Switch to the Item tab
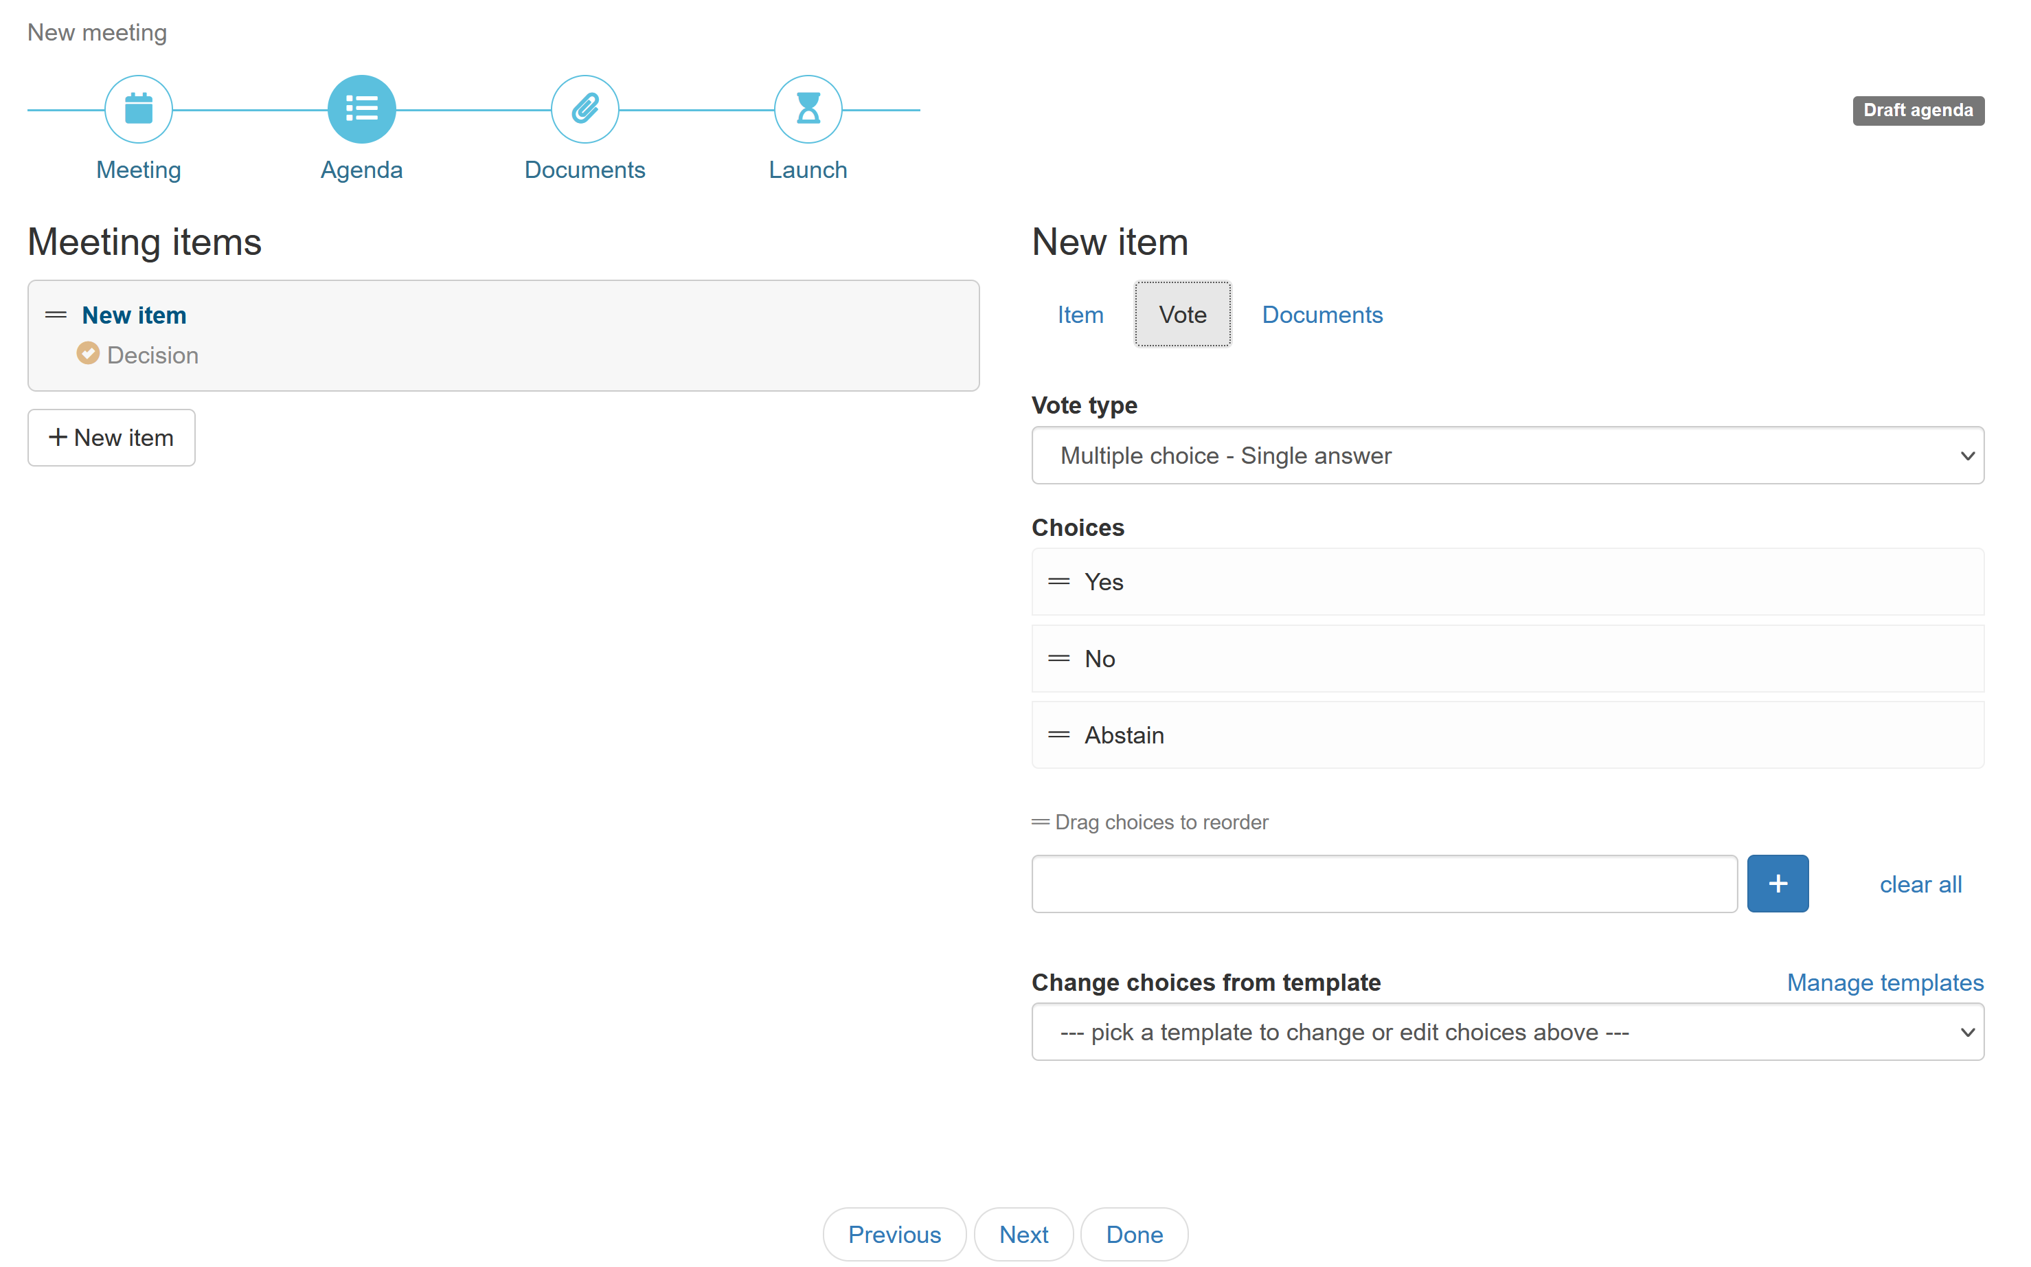 [1080, 314]
